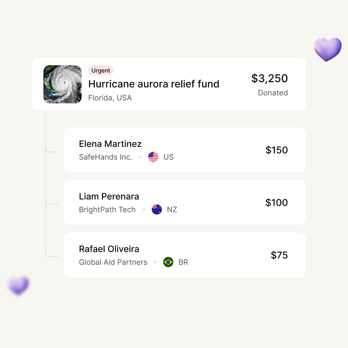
Task: Click the SafeHands Inc. organization name
Action: (105, 157)
